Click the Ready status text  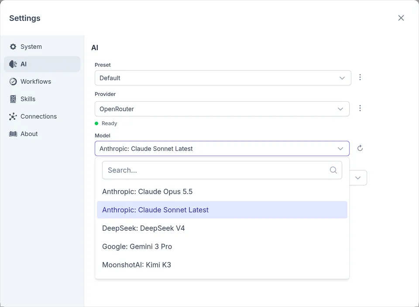click(109, 123)
